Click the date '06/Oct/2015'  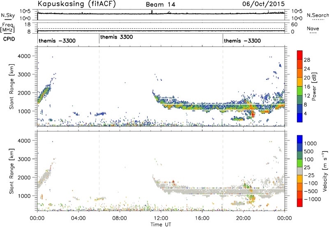click(264, 4)
